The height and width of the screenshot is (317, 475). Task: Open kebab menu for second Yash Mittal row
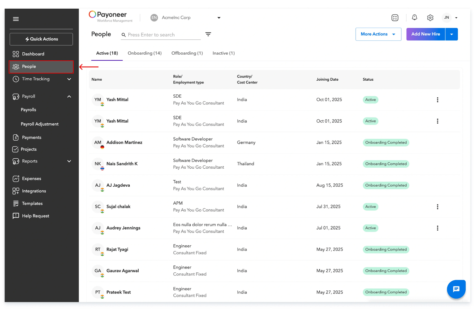(x=437, y=121)
